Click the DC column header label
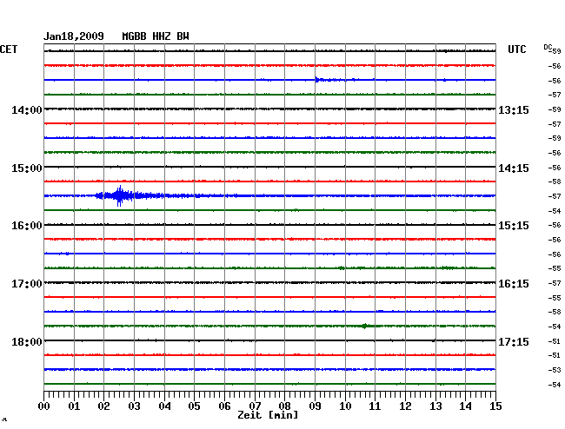Image resolution: width=565 pixels, height=429 pixels. (548, 47)
